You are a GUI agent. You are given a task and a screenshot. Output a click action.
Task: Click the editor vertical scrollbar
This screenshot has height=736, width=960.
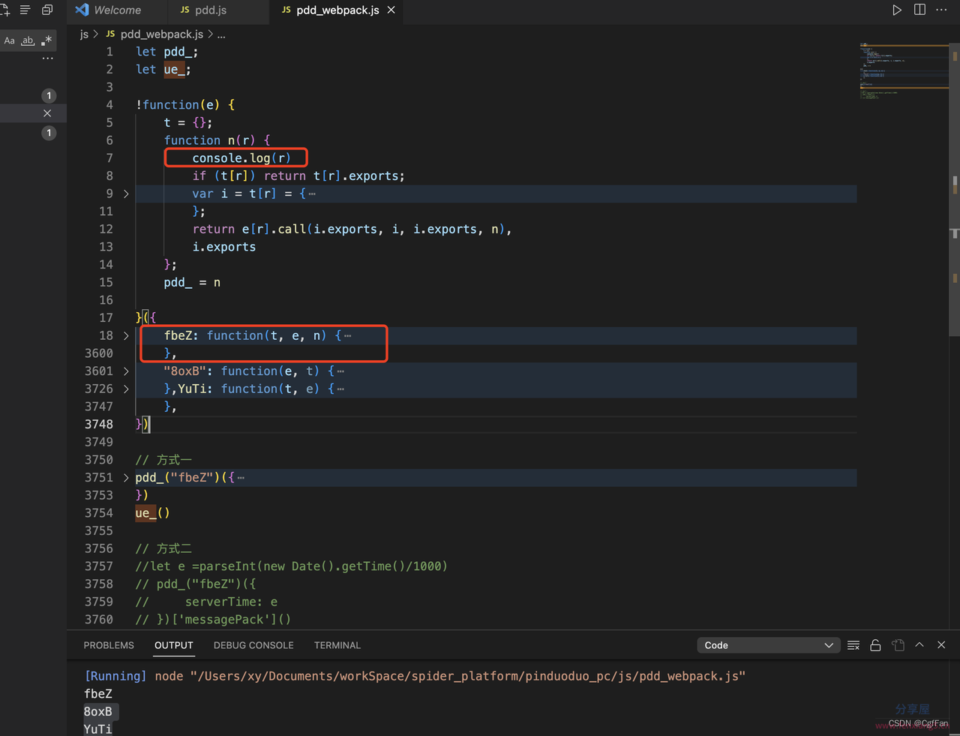point(955,188)
